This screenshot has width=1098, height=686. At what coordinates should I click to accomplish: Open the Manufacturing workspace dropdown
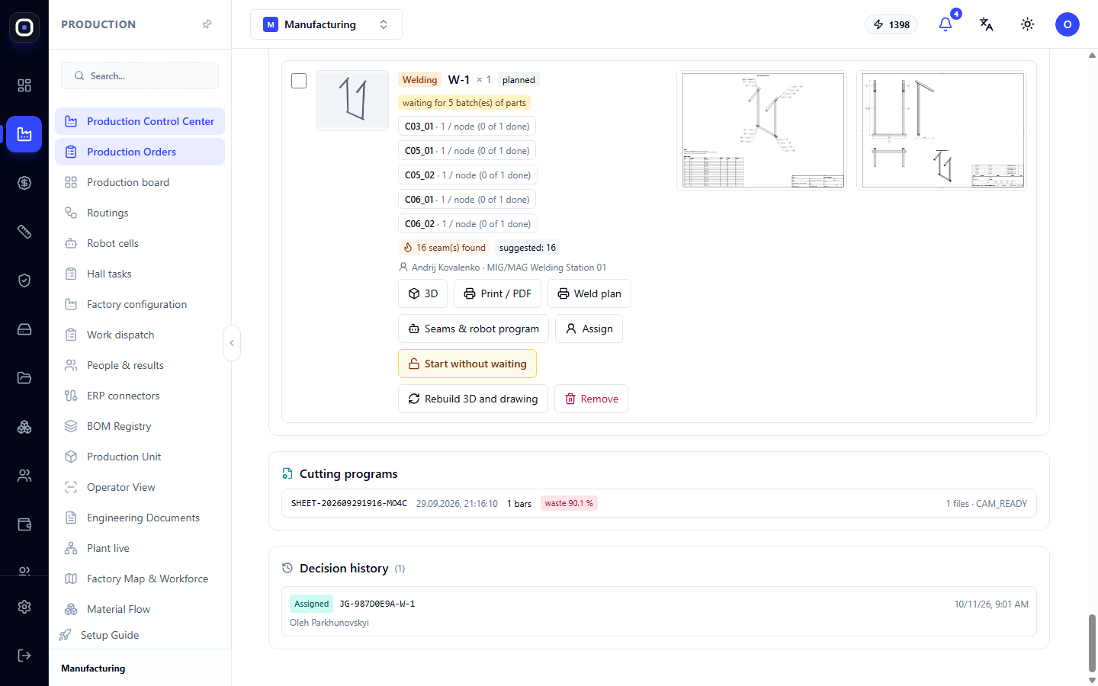pos(326,24)
